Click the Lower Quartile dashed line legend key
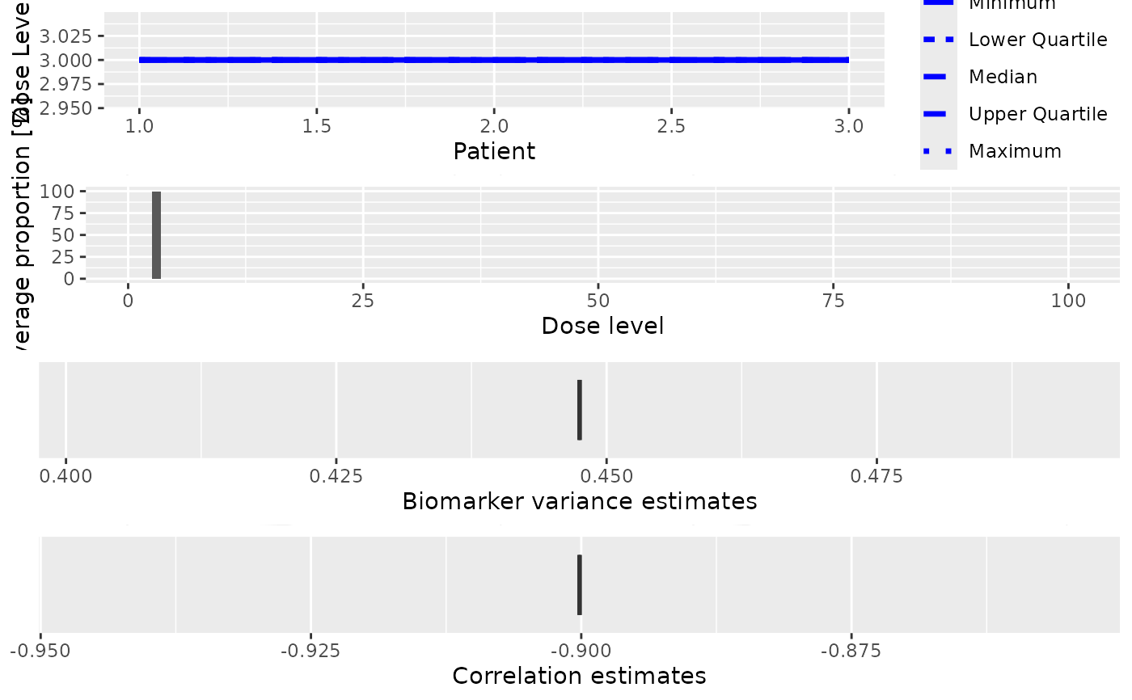Screen dimensions: 1132x700 click(x=938, y=39)
